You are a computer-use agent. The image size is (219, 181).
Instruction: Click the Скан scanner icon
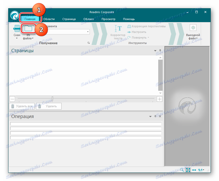[x=17, y=29]
